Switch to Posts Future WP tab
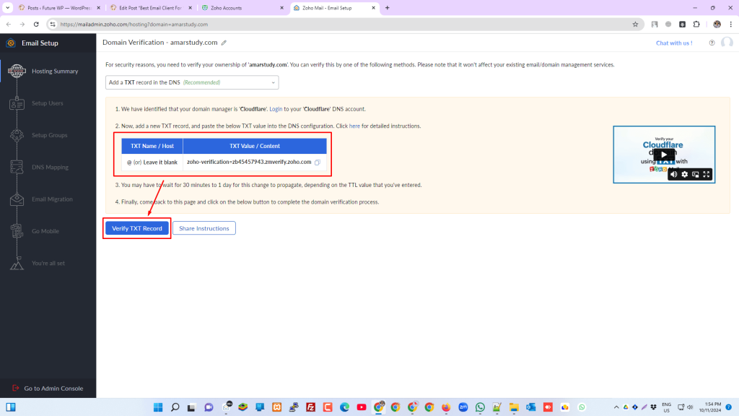 (x=59, y=8)
